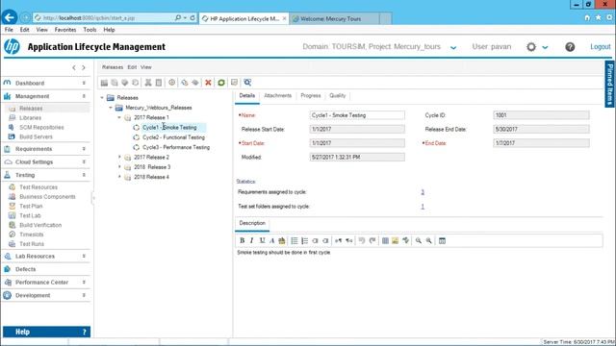Click the Redo icon in Description toolbar
Screen dimensions: 616x346
tap(372, 240)
